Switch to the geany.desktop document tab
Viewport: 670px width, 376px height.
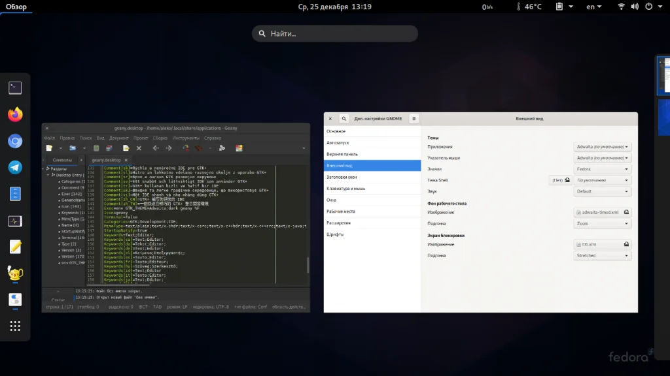(106, 160)
